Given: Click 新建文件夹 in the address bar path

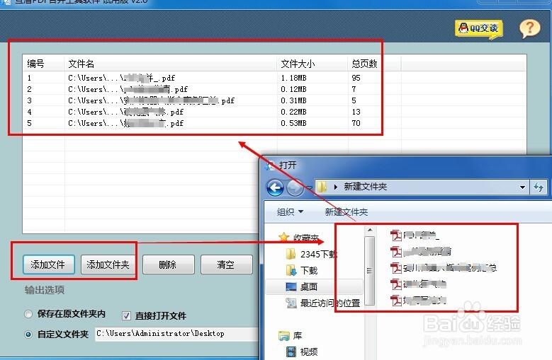Looking at the screenshot, I should 365,187.
